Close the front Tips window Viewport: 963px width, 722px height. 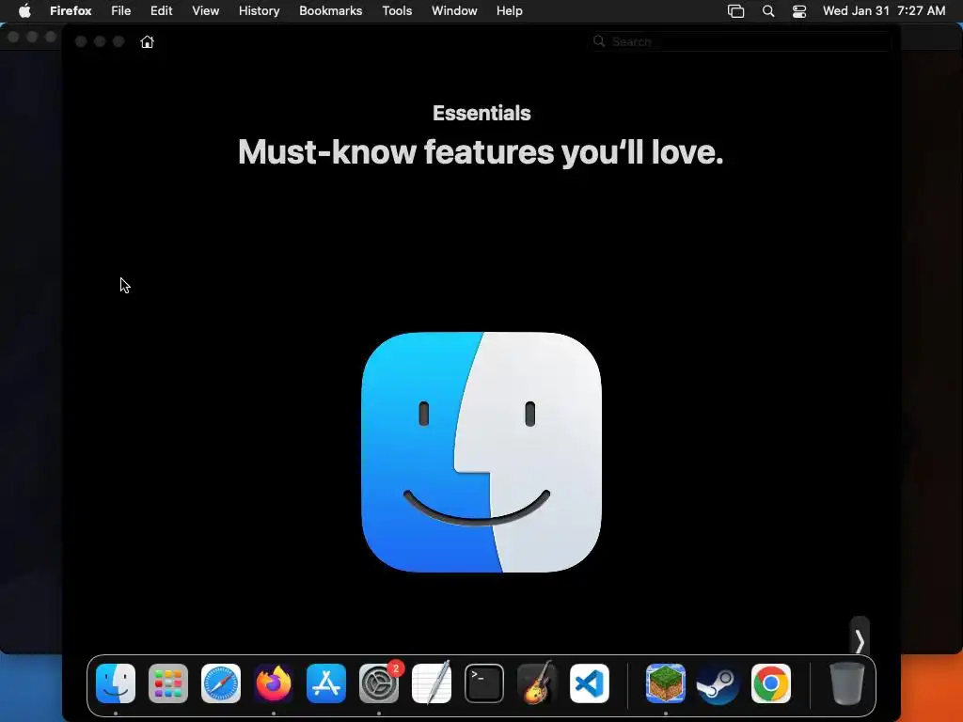(81, 41)
